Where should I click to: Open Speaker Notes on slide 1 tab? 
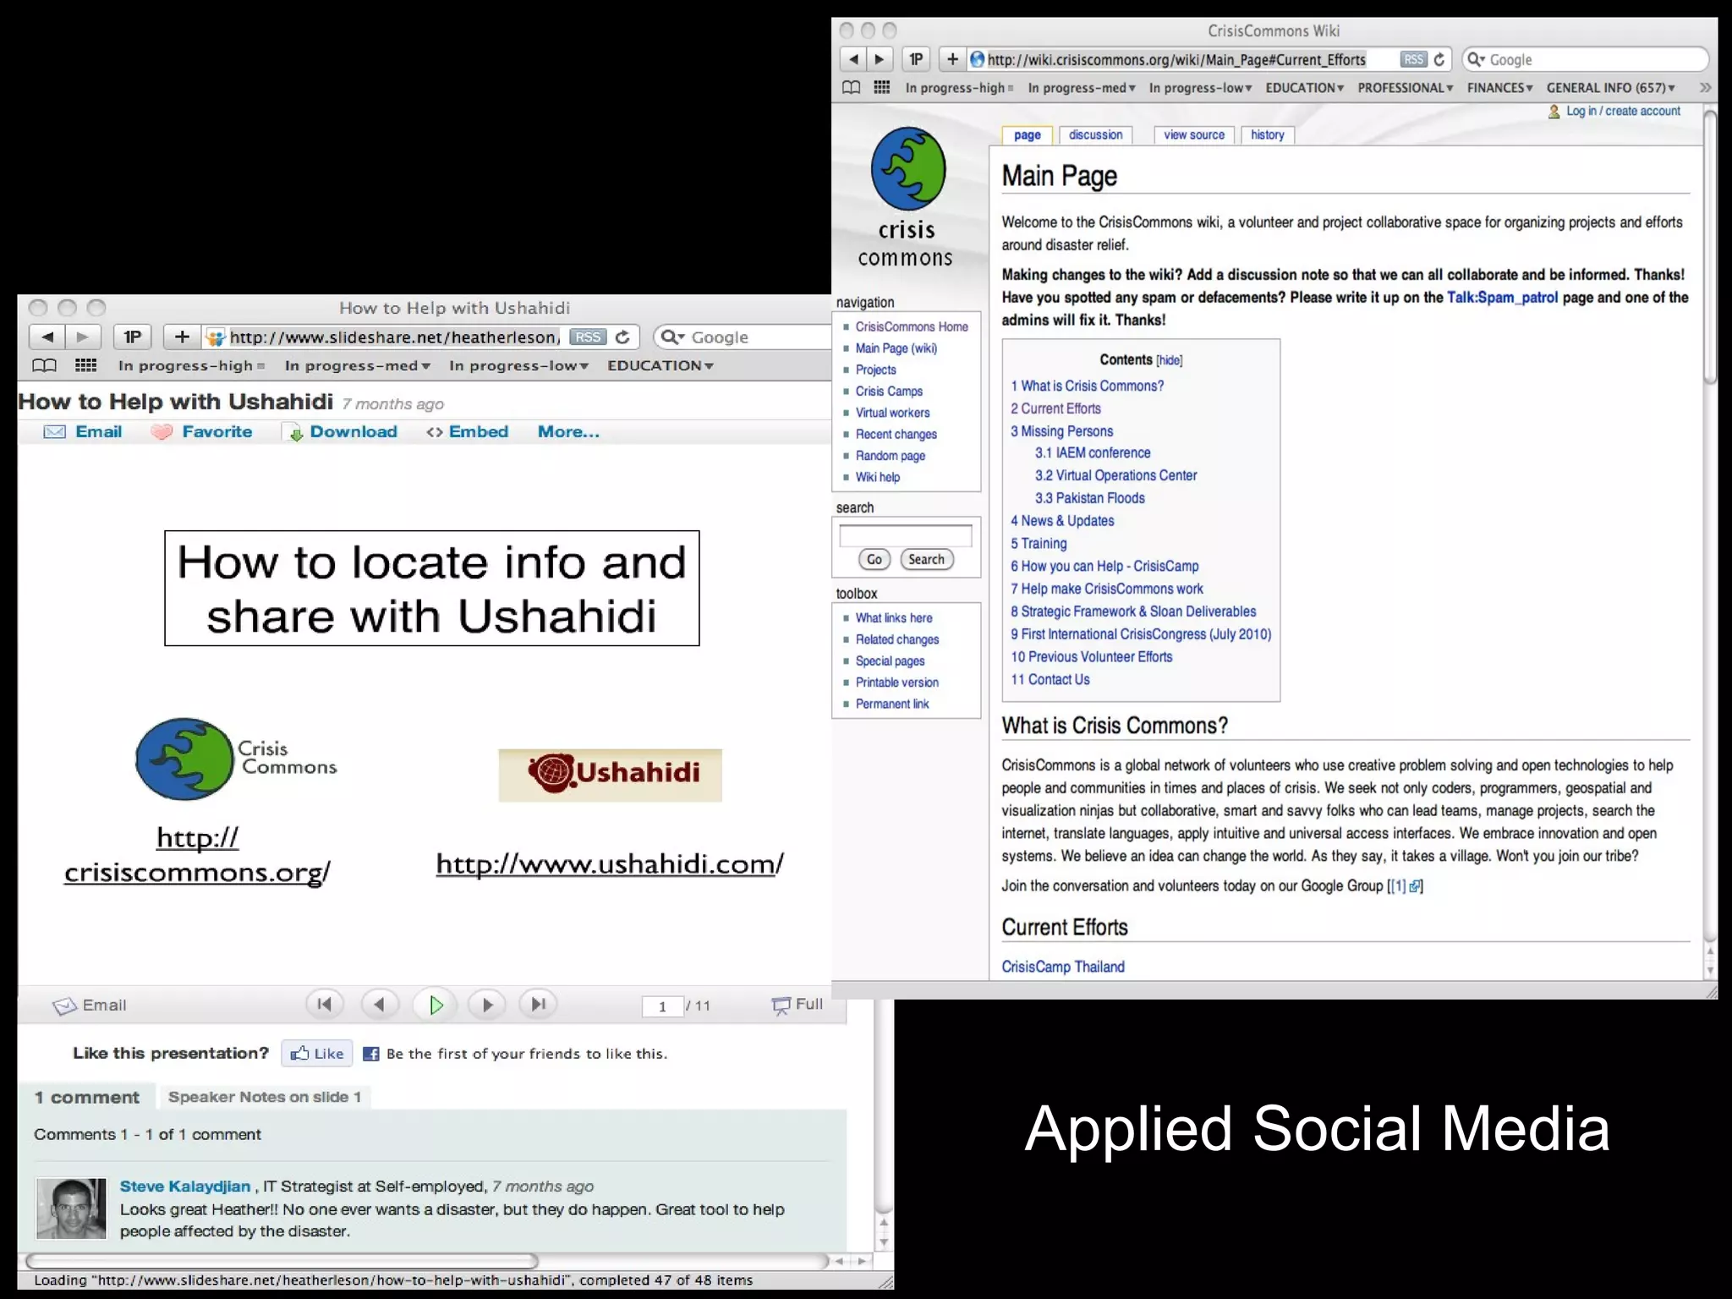264,1097
